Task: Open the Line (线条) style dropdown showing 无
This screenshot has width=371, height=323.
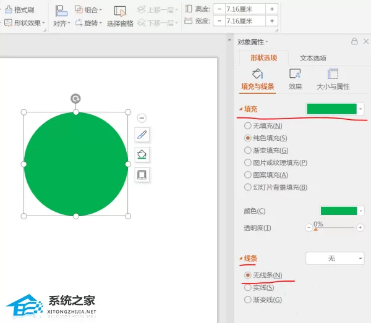Action: coord(335,258)
